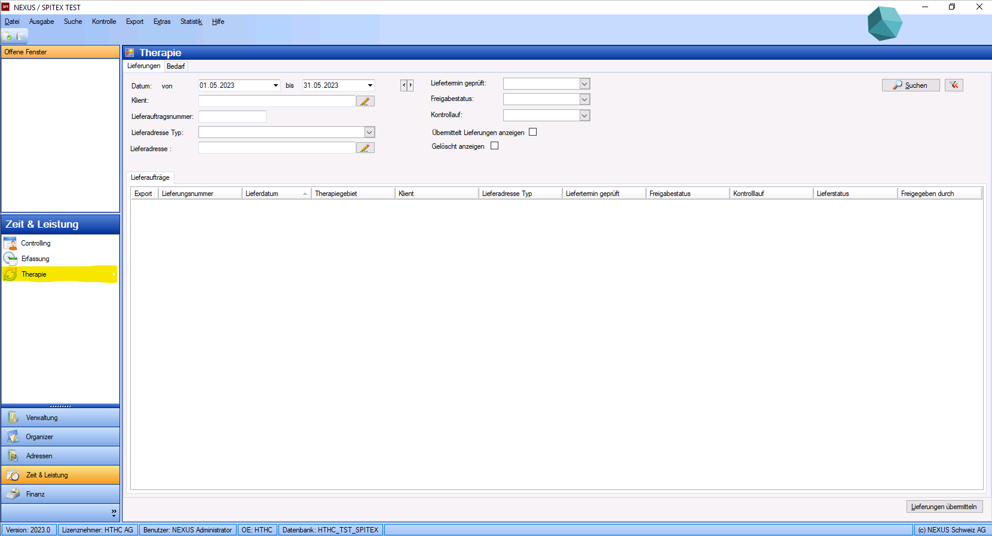The height and width of the screenshot is (536, 992).
Task: Sort by the 'Liefertermin geprüft' table column header
Action: [604, 194]
